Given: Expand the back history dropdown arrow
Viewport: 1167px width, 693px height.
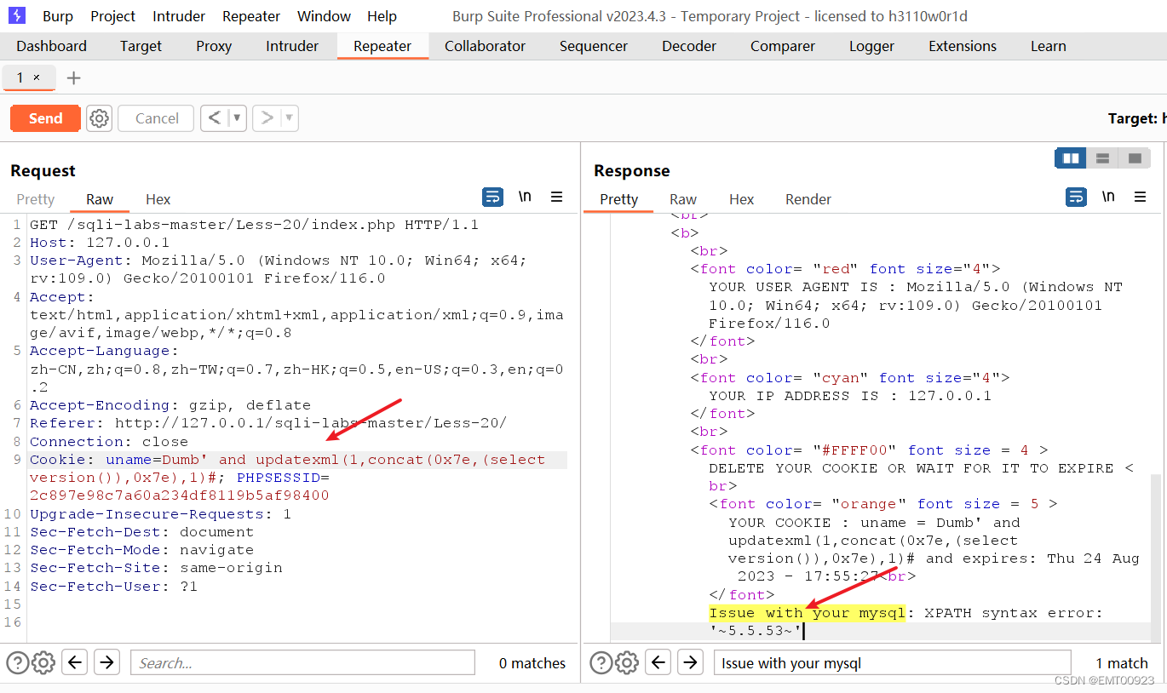Looking at the screenshot, I should click(x=237, y=118).
